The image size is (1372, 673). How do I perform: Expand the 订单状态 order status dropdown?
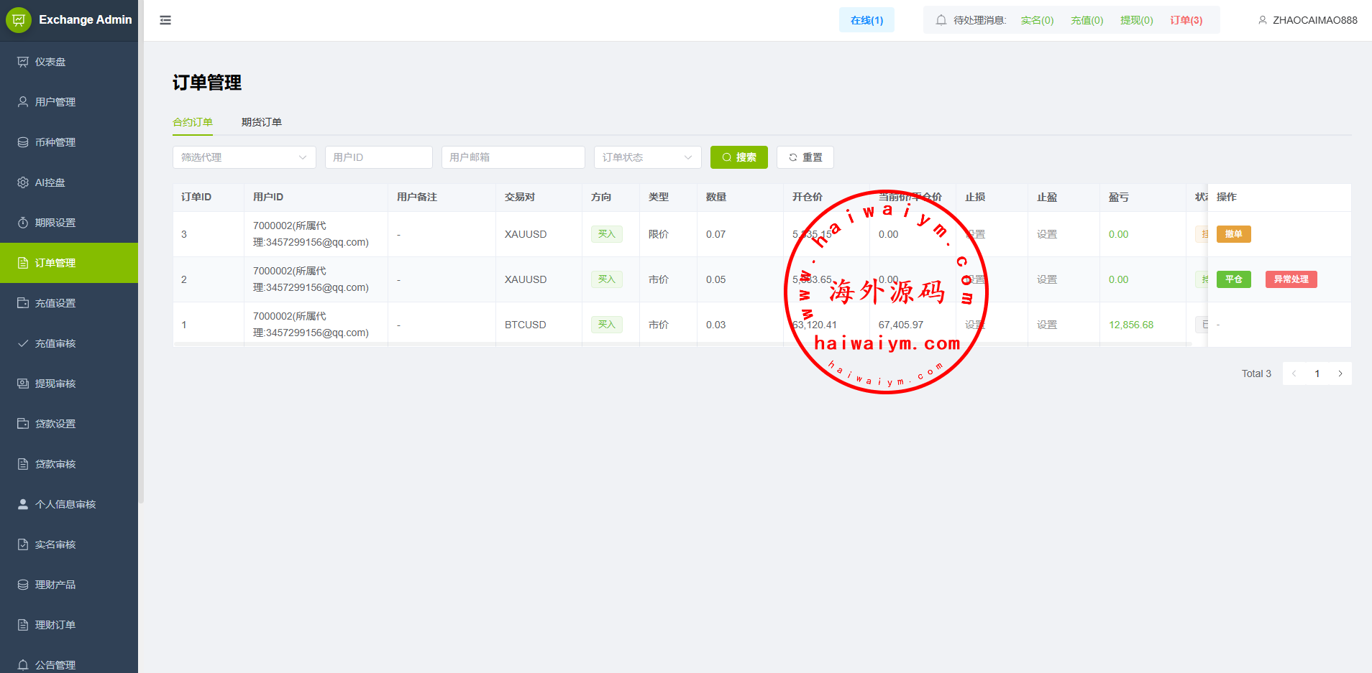(647, 157)
